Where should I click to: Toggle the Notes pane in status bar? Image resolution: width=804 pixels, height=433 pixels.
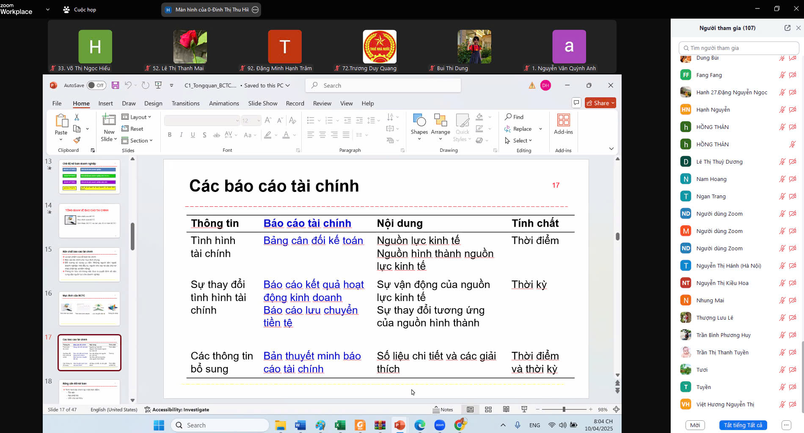pyautogui.click(x=443, y=409)
